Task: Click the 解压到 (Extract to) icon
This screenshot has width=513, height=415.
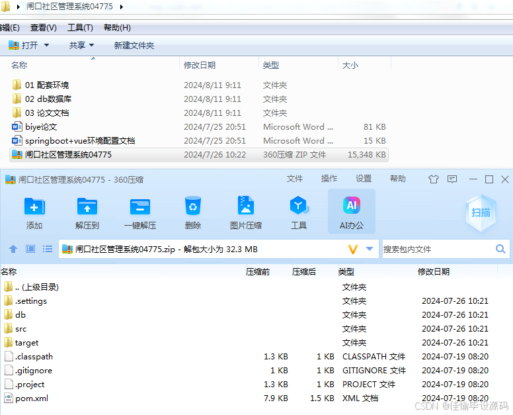Action: coord(87,207)
